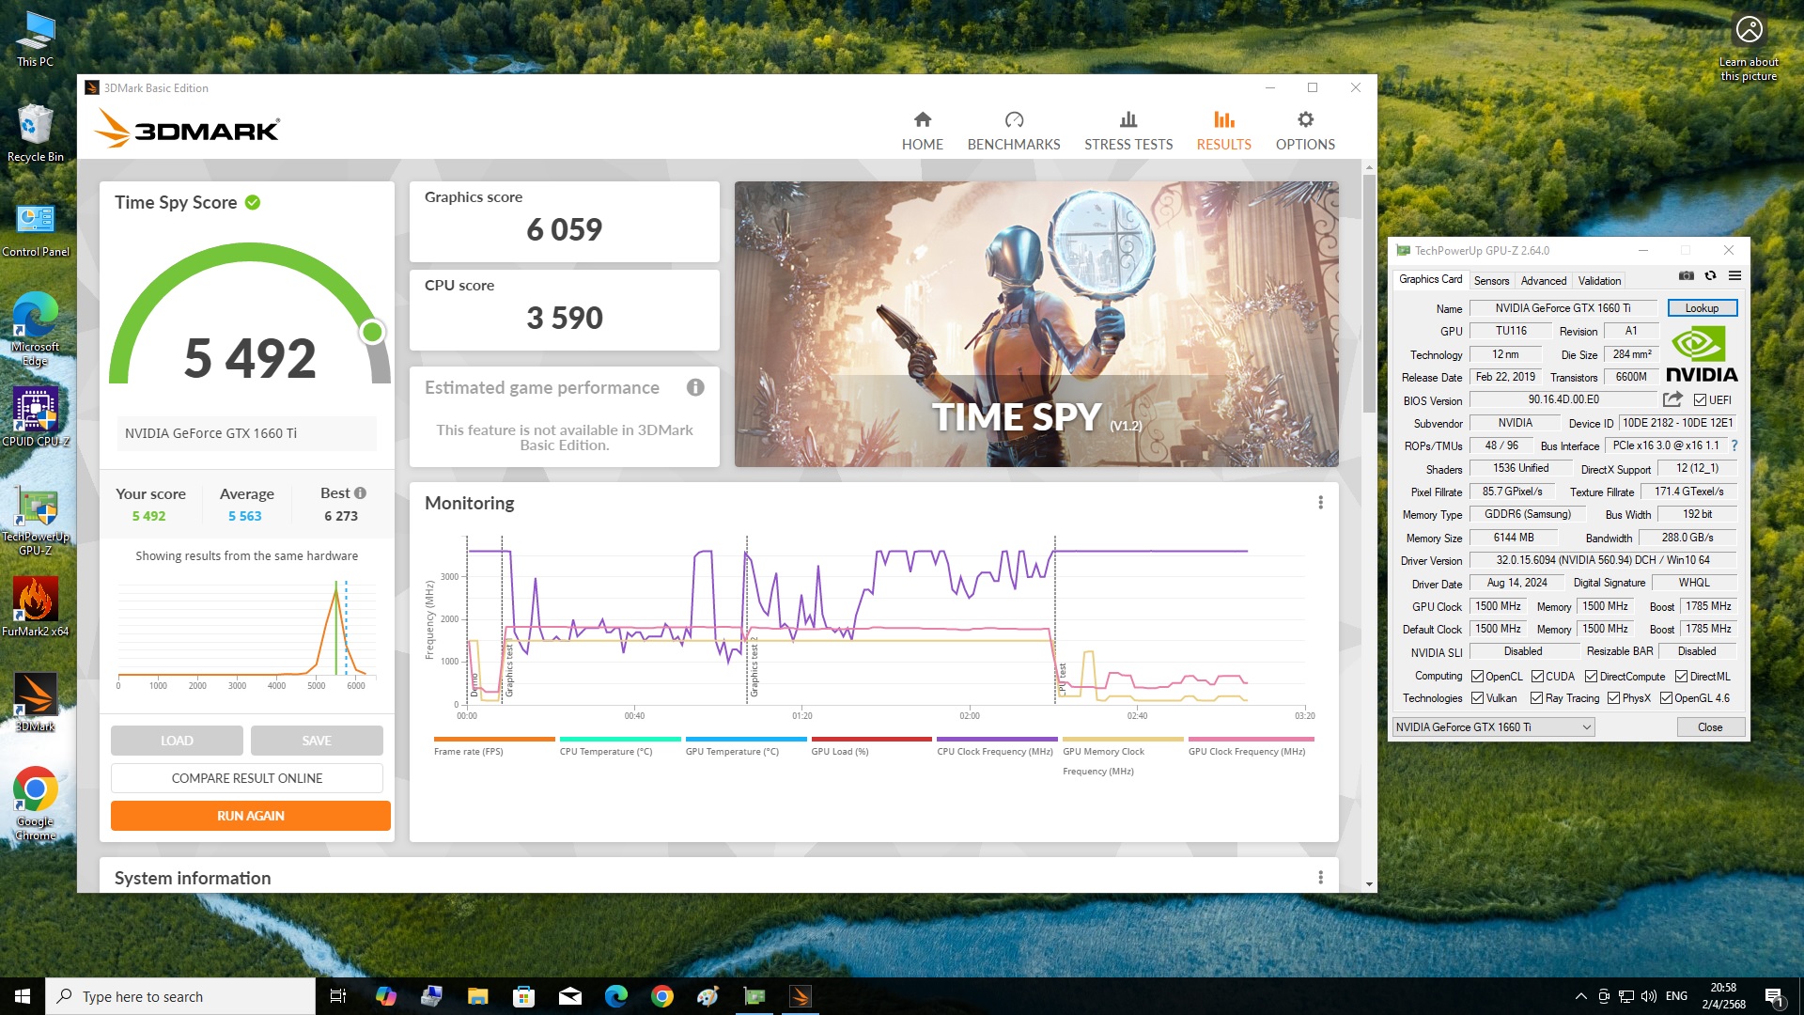The width and height of the screenshot is (1804, 1015).
Task: Click the GPU-Z refresh icon
Action: tap(1711, 275)
